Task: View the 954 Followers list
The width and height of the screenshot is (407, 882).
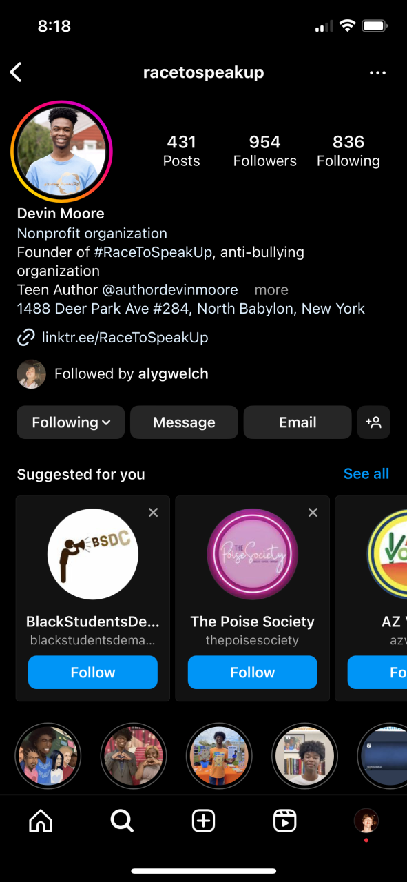Action: (264, 151)
